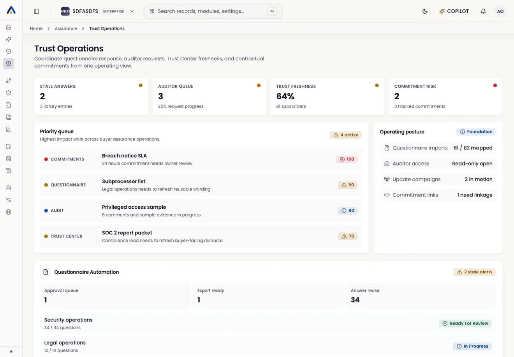The height and width of the screenshot is (357, 514).
Task: Open the Security operations questionnaire row
Action: [268, 324]
